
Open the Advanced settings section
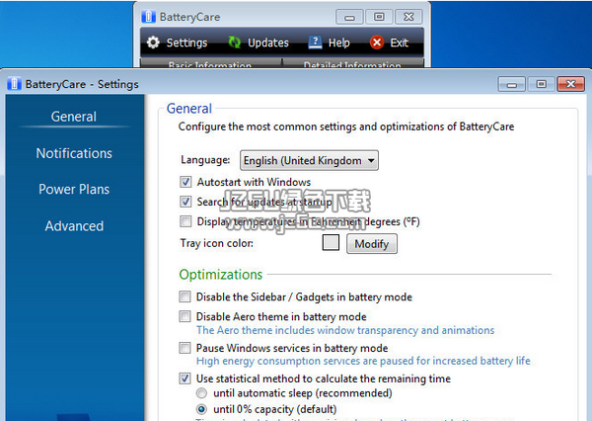(74, 226)
